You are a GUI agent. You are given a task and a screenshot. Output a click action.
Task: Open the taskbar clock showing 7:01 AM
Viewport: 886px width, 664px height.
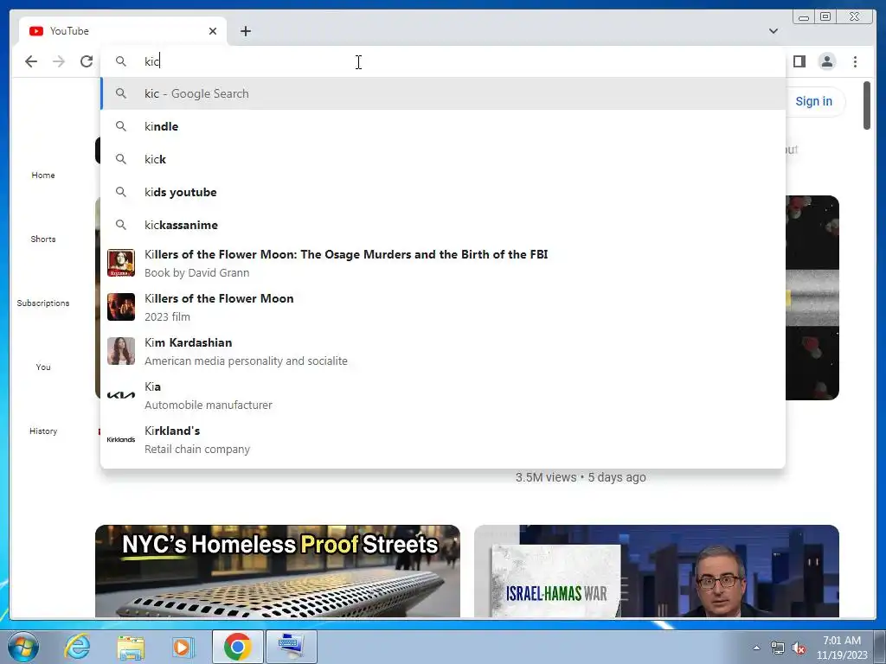tap(841, 648)
